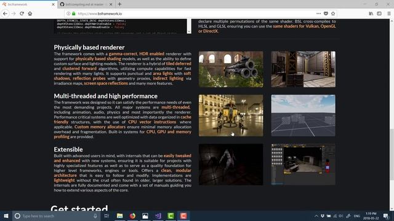Screen dimensions: 394x221
Task: Close the GitHub compiling.md tab
Action: pos(111,4)
